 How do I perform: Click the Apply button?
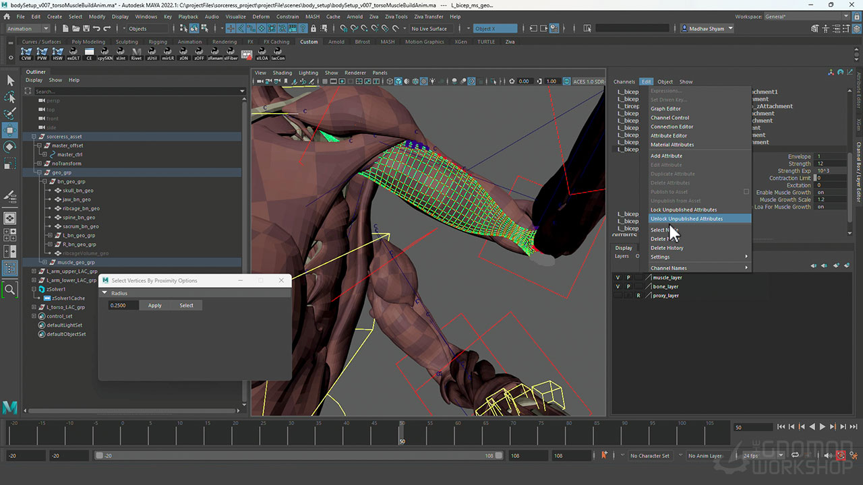click(x=155, y=305)
